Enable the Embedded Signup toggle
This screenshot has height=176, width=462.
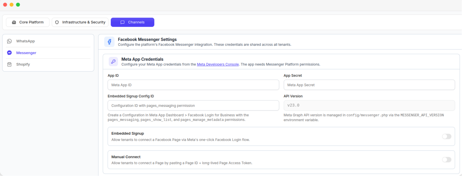(x=447, y=136)
